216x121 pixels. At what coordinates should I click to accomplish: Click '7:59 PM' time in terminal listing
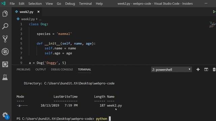coord(71,105)
